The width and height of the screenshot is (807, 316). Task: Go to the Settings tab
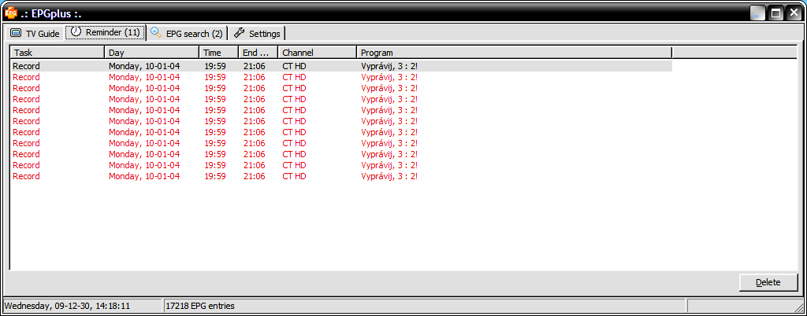click(x=257, y=33)
